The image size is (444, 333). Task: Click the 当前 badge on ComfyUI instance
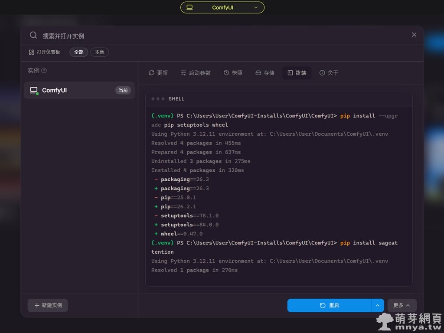coord(123,90)
